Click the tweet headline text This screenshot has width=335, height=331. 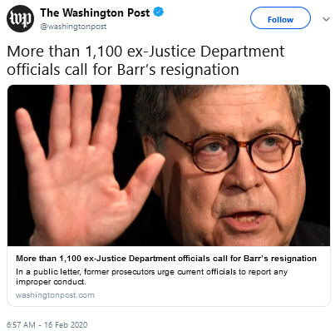click(x=145, y=60)
